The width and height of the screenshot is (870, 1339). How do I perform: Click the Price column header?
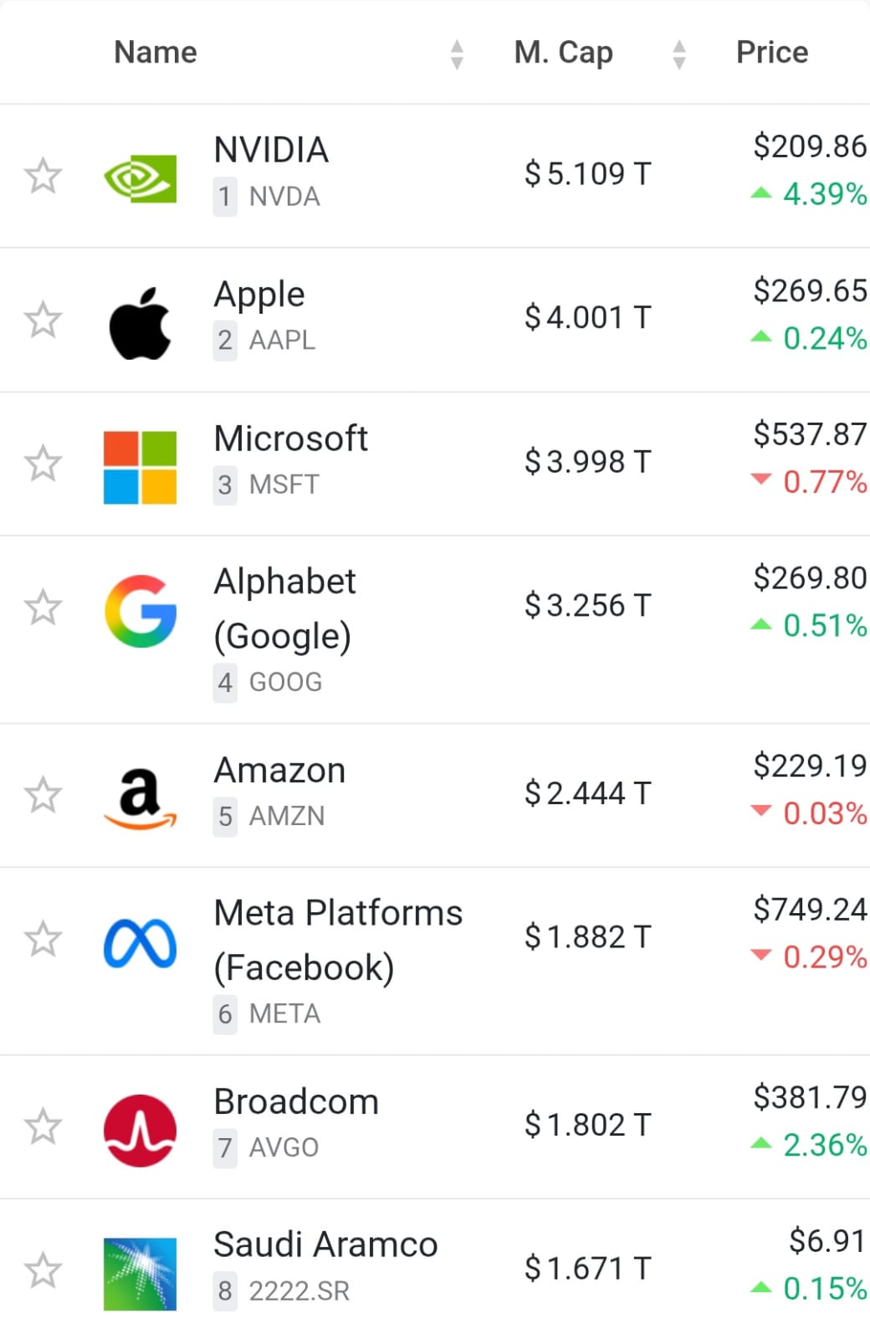click(771, 53)
